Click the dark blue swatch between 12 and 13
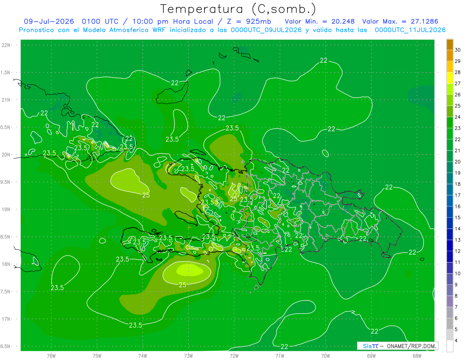Image resolution: width=468 pixels, height=361 pixels. [x=450, y=245]
